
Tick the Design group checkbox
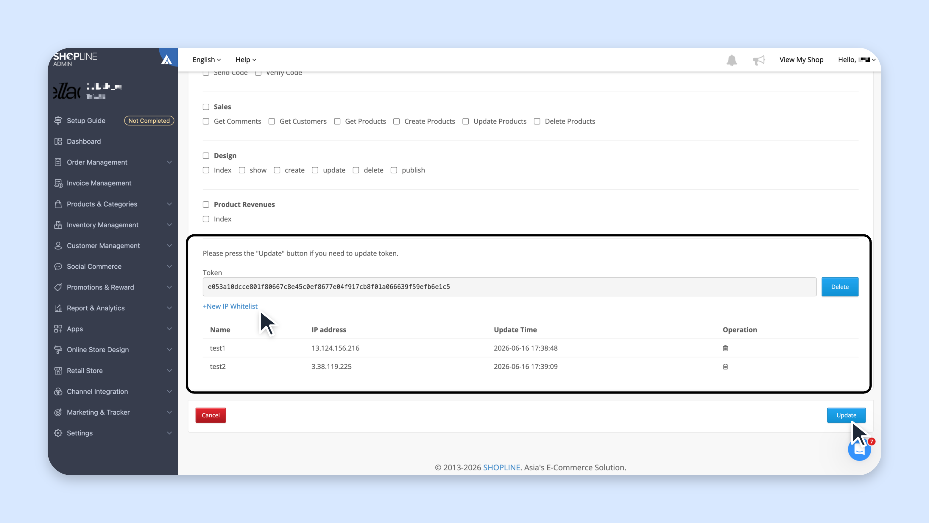206,156
